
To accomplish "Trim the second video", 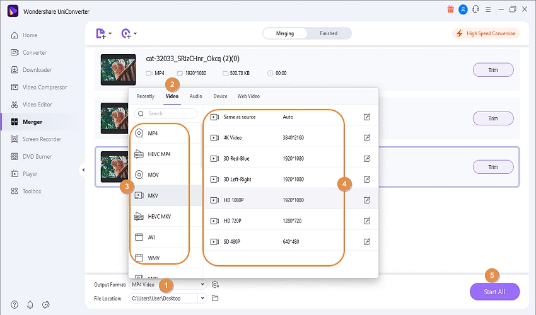I will pos(493,118).
